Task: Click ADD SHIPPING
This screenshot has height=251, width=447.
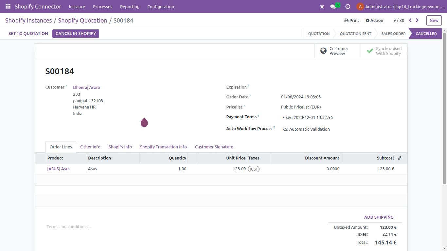Action: coord(379,217)
